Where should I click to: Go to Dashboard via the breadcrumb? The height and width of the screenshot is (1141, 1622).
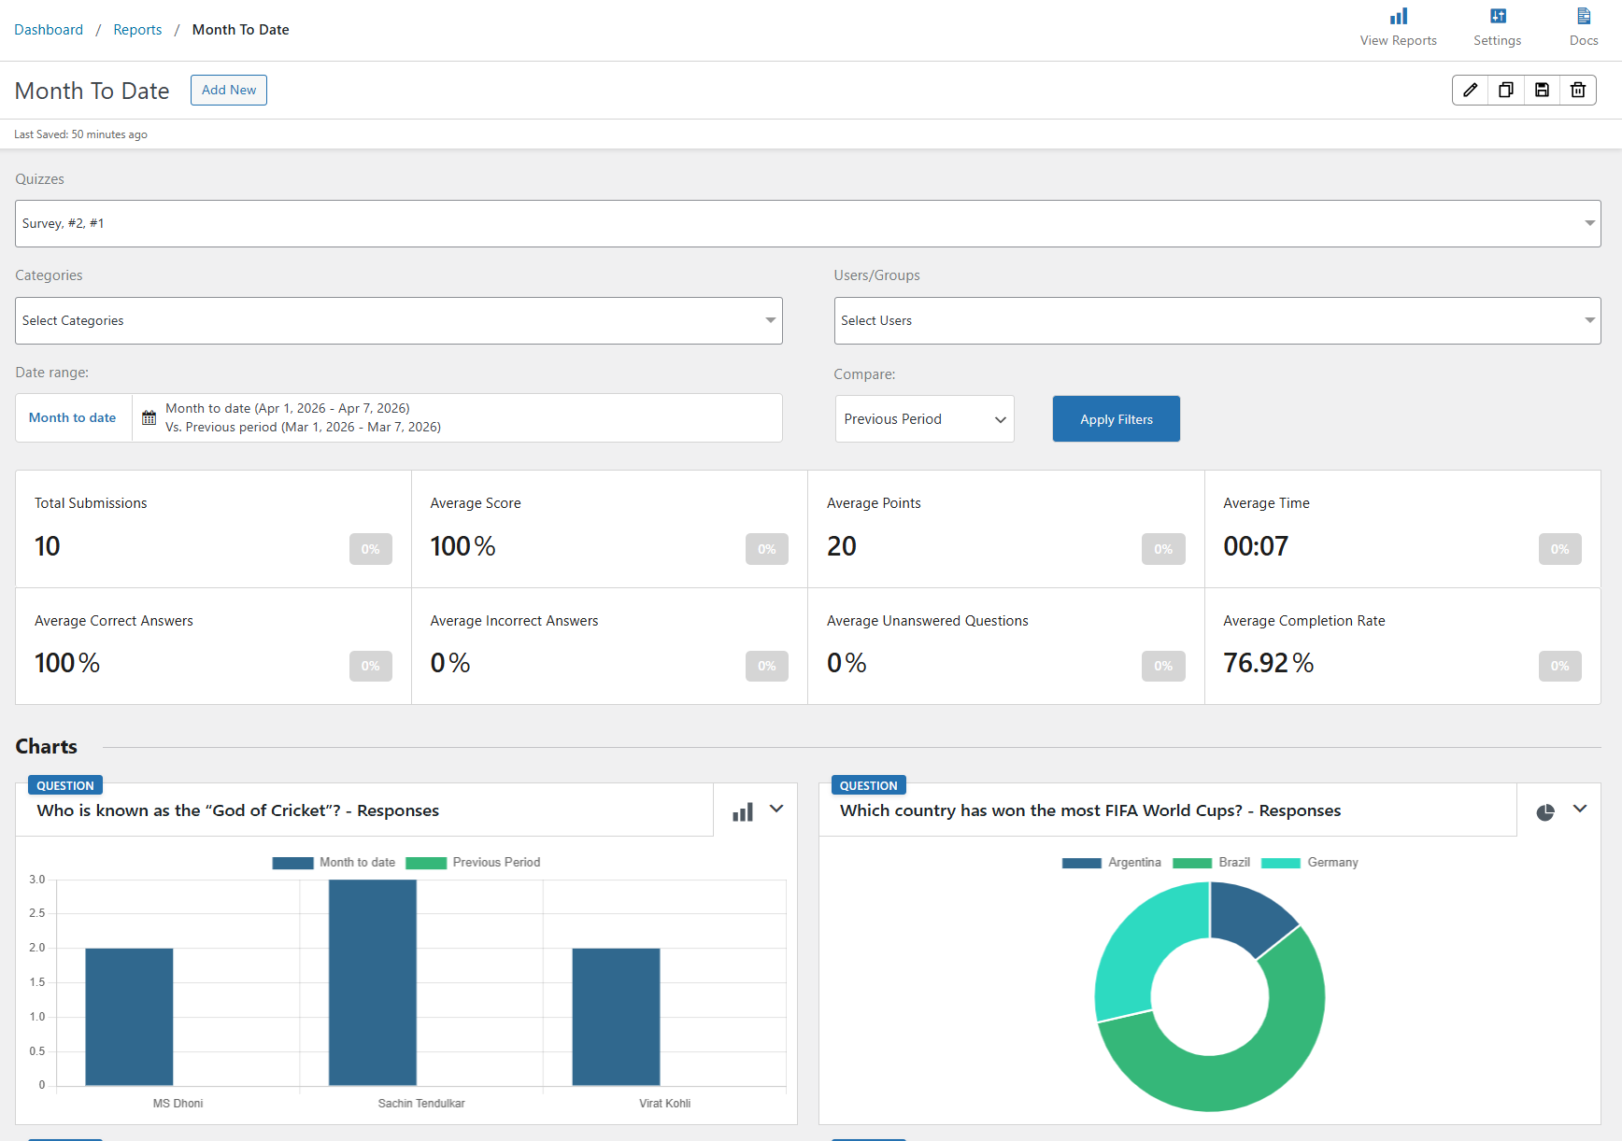coord(49,29)
